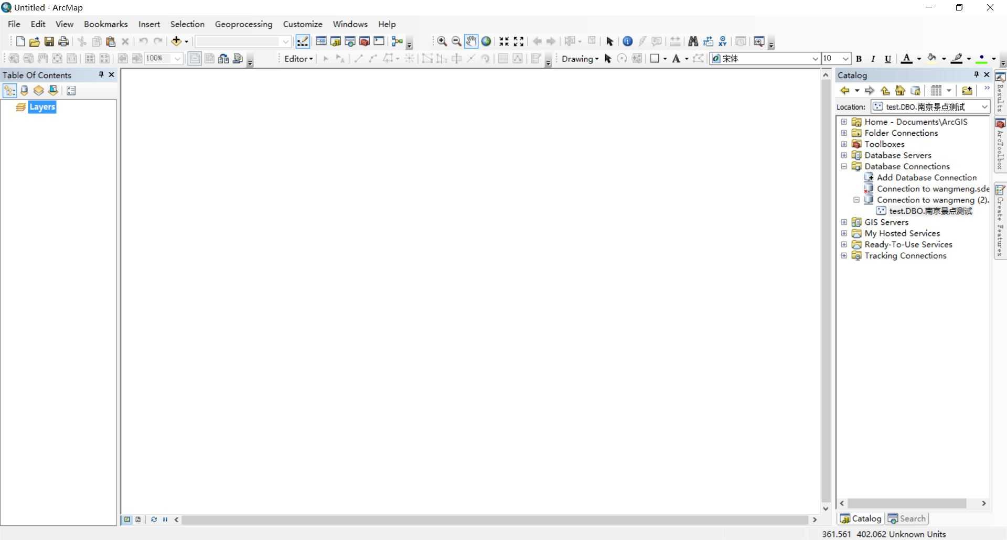Toggle List By Selection view
Image resolution: width=1007 pixels, height=540 pixels.
(53, 91)
